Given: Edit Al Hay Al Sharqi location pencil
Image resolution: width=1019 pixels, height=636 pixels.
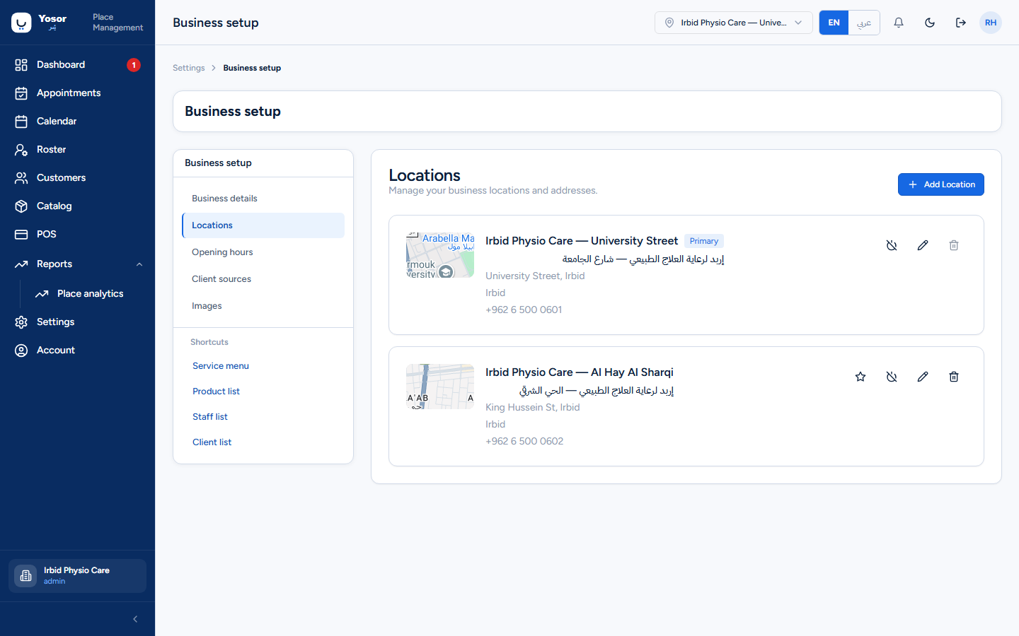Looking at the screenshot, I should [923, 377].
